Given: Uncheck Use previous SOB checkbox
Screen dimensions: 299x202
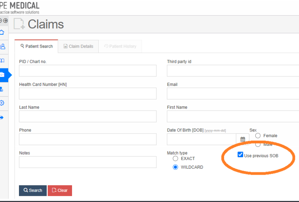Looking at the screenshot, I should click(240, 155).
